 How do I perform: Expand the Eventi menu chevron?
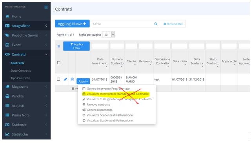(46, 45)
